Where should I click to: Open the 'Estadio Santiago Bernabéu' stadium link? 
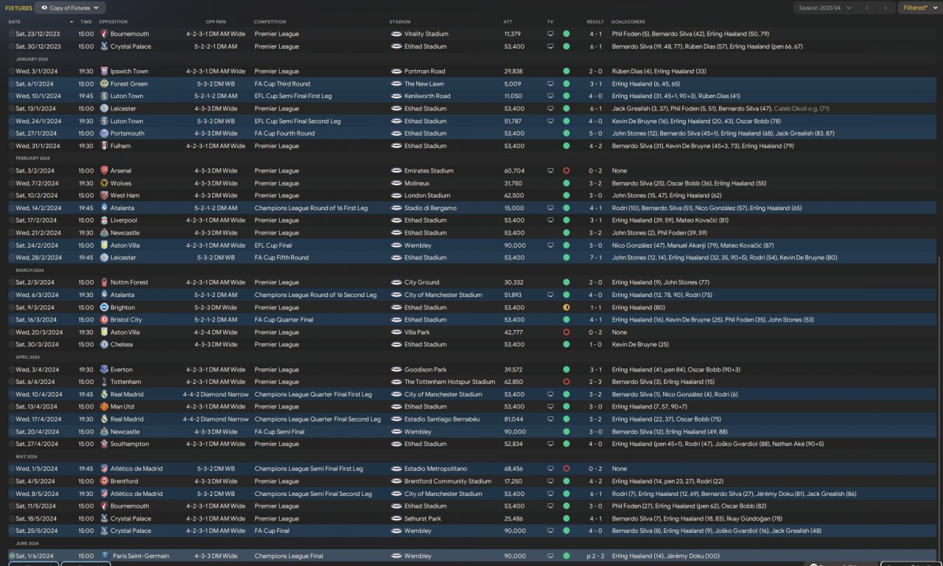coord(442,419)
